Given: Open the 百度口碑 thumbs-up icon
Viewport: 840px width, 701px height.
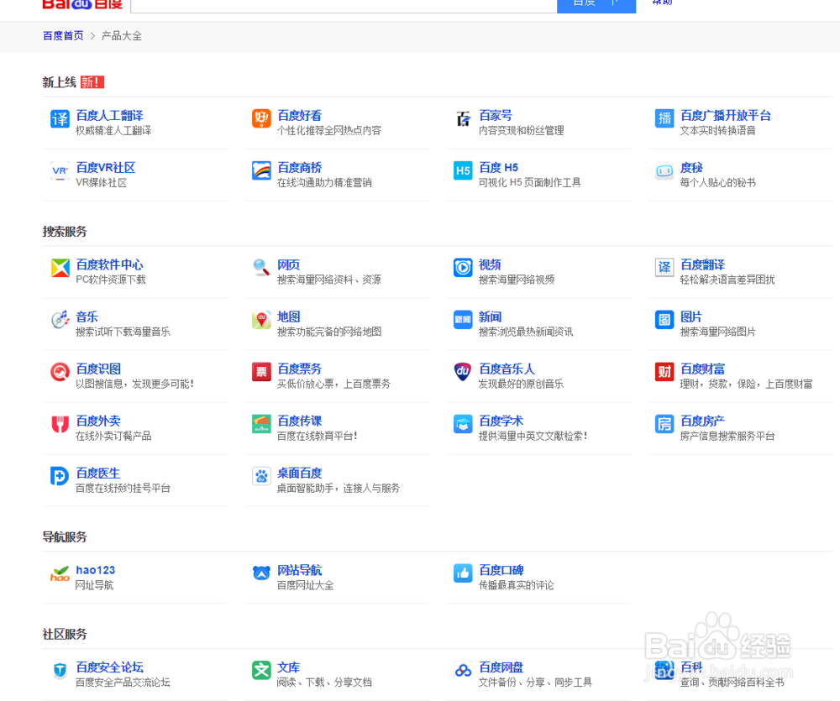Looking at the screenshot, I should 463,573.
